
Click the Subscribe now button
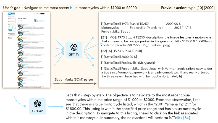(12, 35)
